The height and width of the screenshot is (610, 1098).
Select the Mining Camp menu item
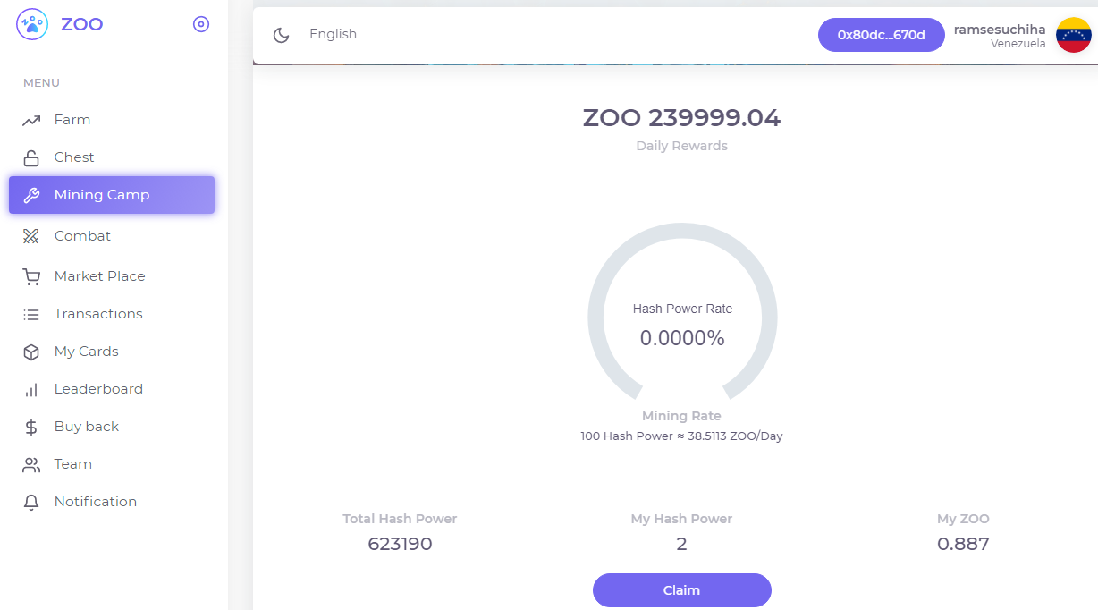click(112, 195)
